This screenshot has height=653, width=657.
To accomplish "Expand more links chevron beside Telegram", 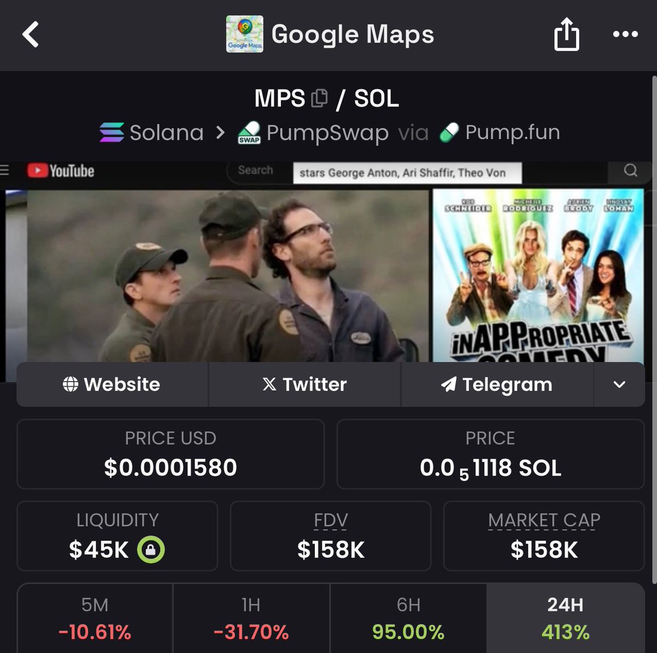I will (x=619, y=384).
